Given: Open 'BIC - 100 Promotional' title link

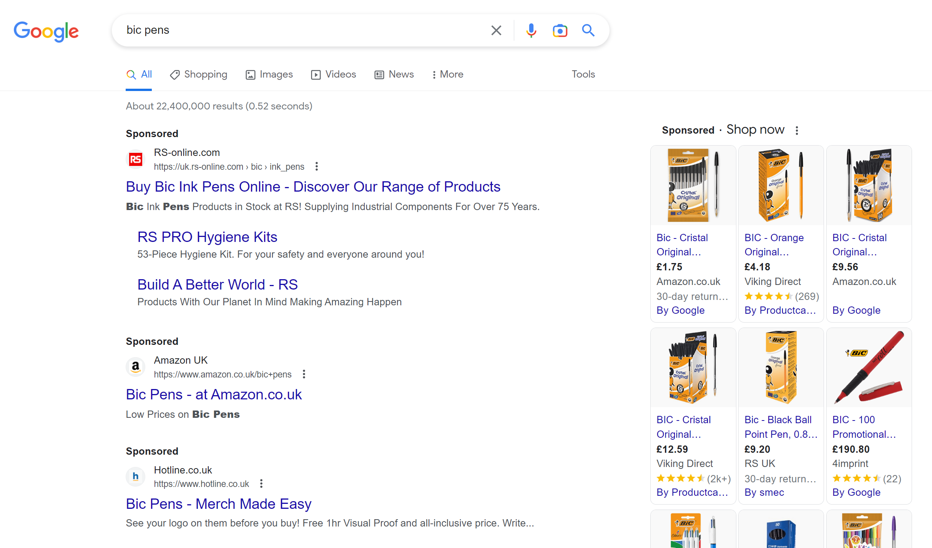Looking at the screenshot, I should (x=864, y=427).
